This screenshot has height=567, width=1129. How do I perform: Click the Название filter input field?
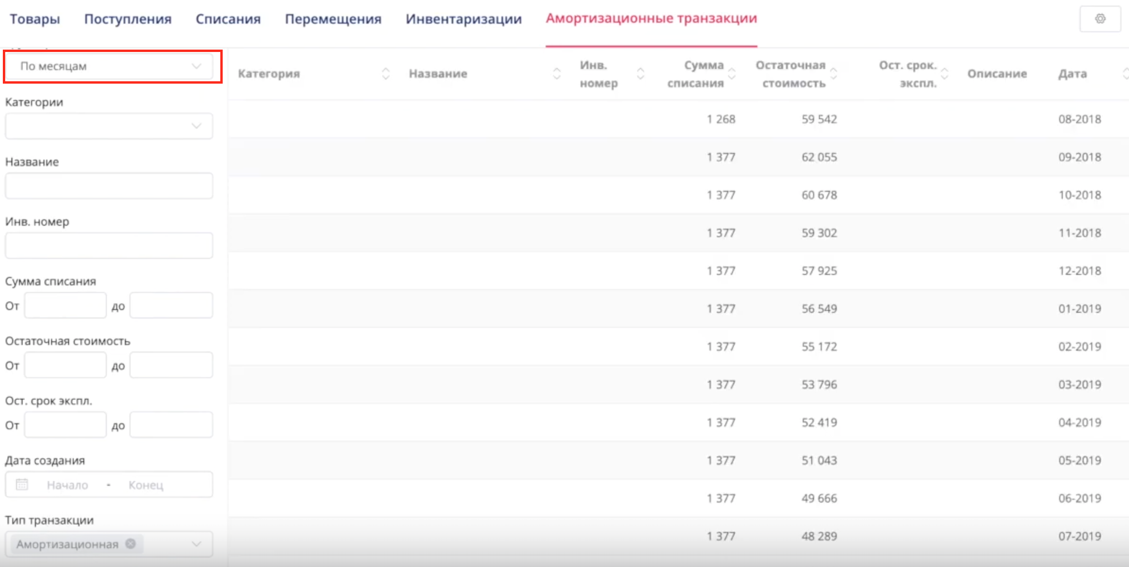click(109, 186)
